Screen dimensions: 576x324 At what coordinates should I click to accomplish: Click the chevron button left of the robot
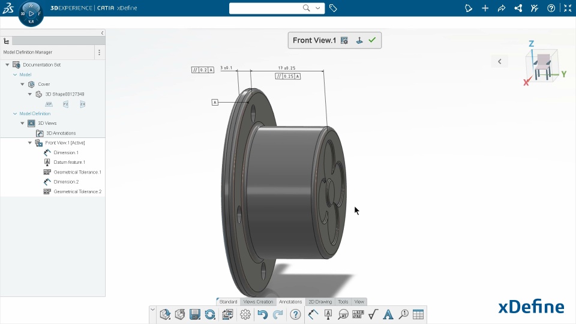tap(500, 61)
